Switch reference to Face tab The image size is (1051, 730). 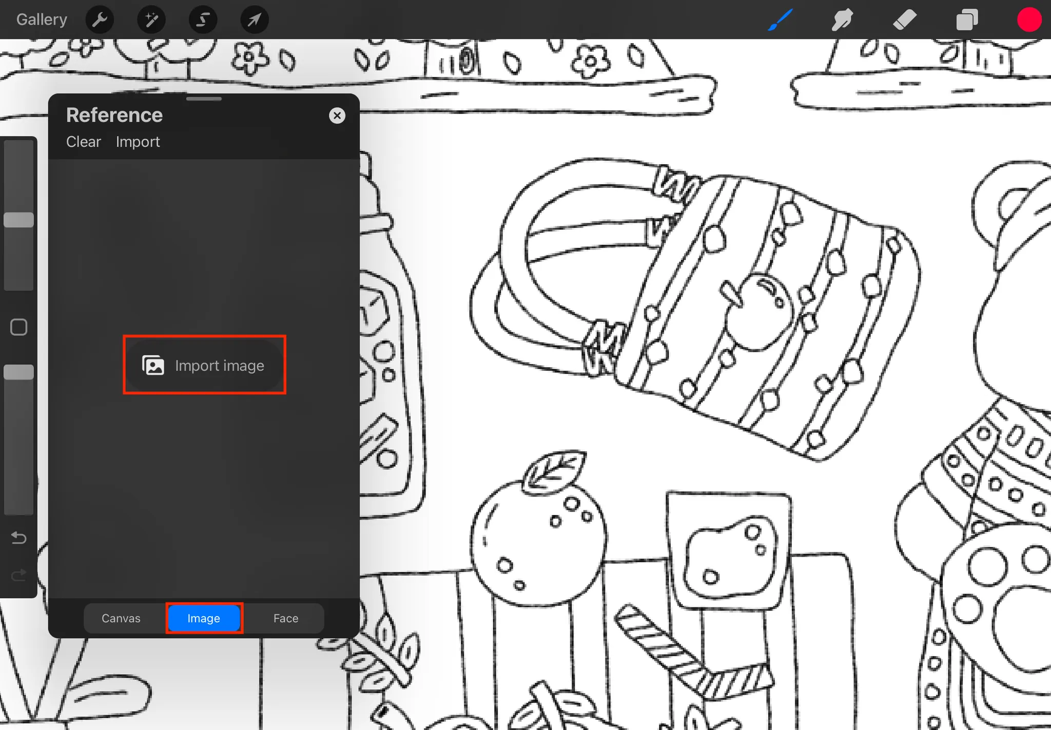click(286, 618)
